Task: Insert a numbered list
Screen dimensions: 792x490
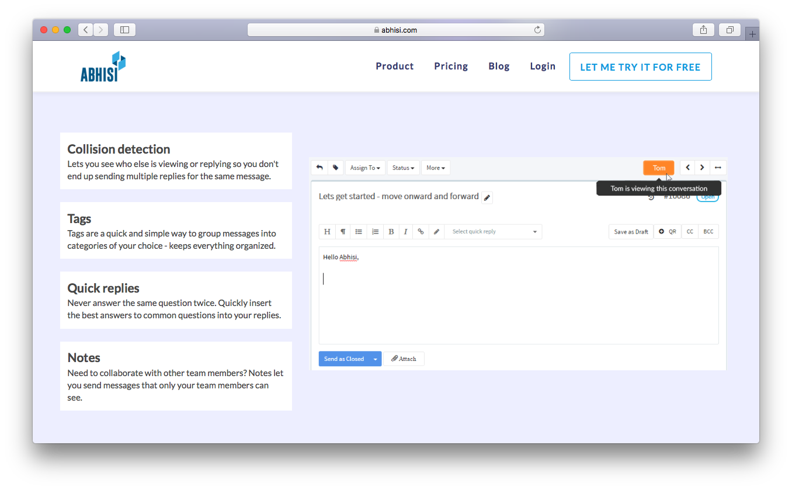Action: tap(375, 232)
